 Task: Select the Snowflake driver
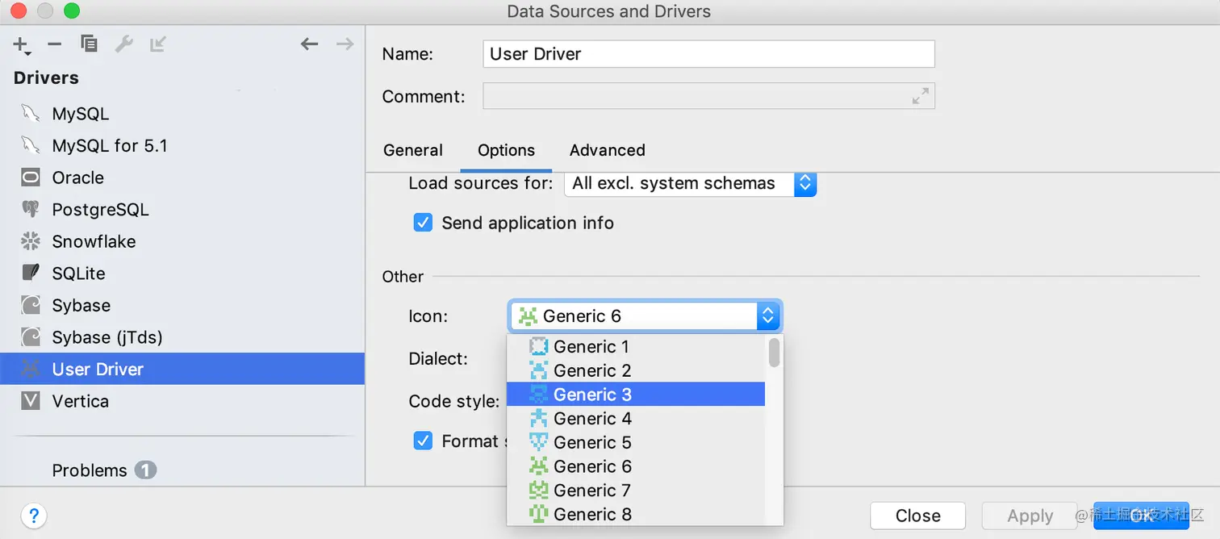click(94, 241)
